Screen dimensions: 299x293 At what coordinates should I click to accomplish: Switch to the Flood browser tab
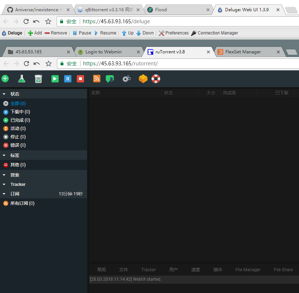pyautogui.click(x=178, y=10)
